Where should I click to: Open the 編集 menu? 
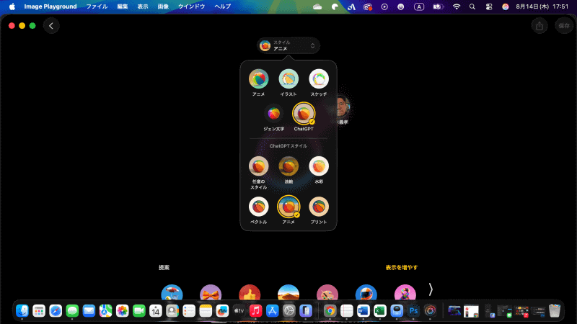pyautogui.click(x=122, y=6)
